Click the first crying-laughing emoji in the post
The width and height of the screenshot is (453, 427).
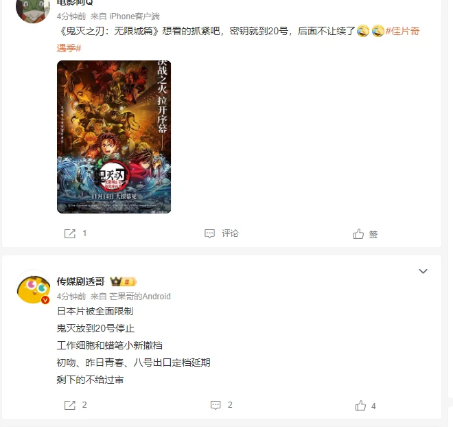point(363,31)
